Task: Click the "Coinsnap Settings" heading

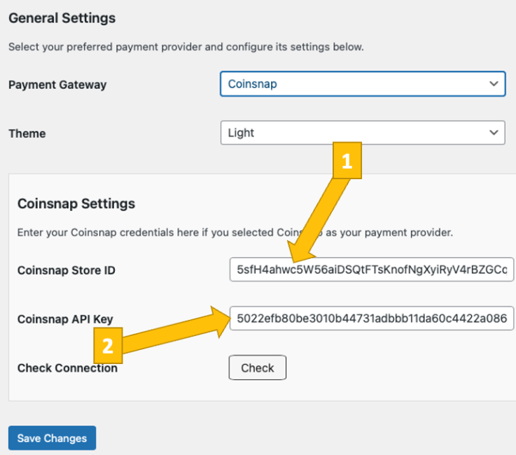Action: tap(76, 204)
